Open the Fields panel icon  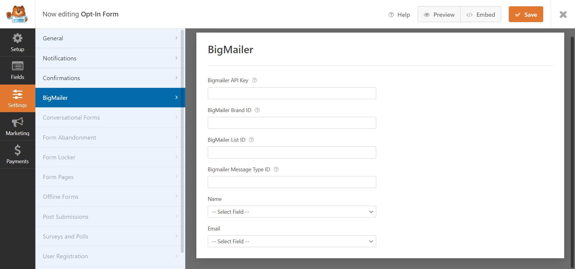(17, 66)
